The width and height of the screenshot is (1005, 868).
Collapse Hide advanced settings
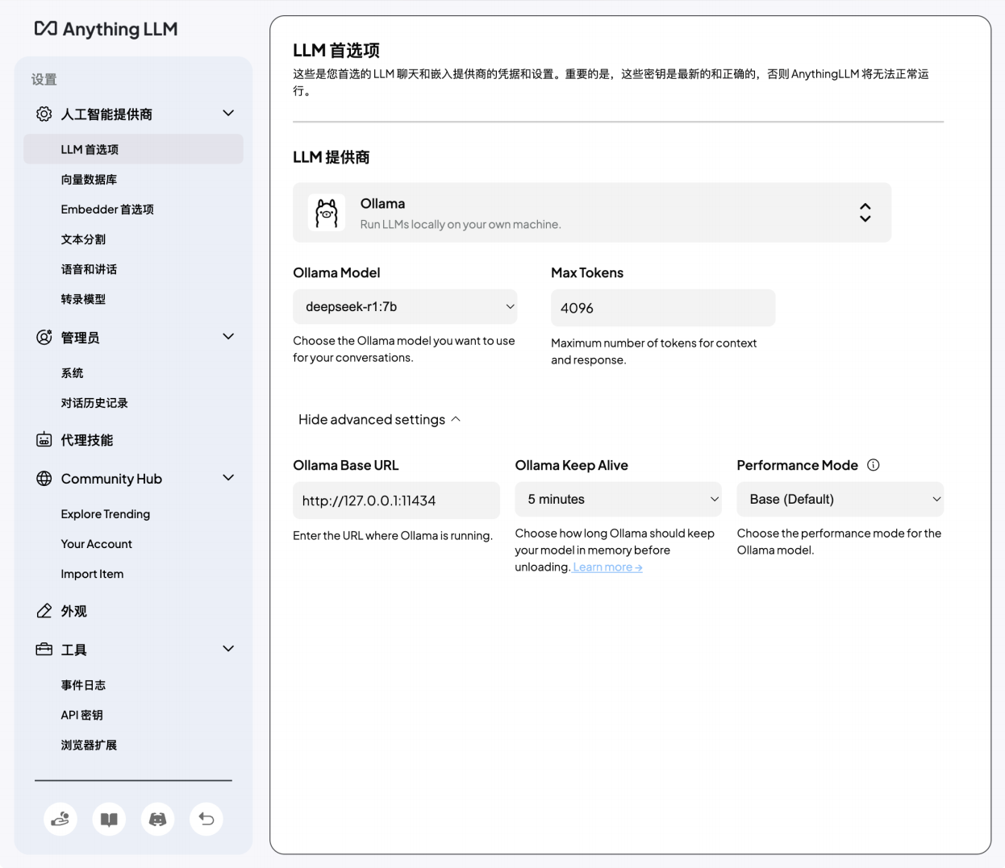click(379, 419)
